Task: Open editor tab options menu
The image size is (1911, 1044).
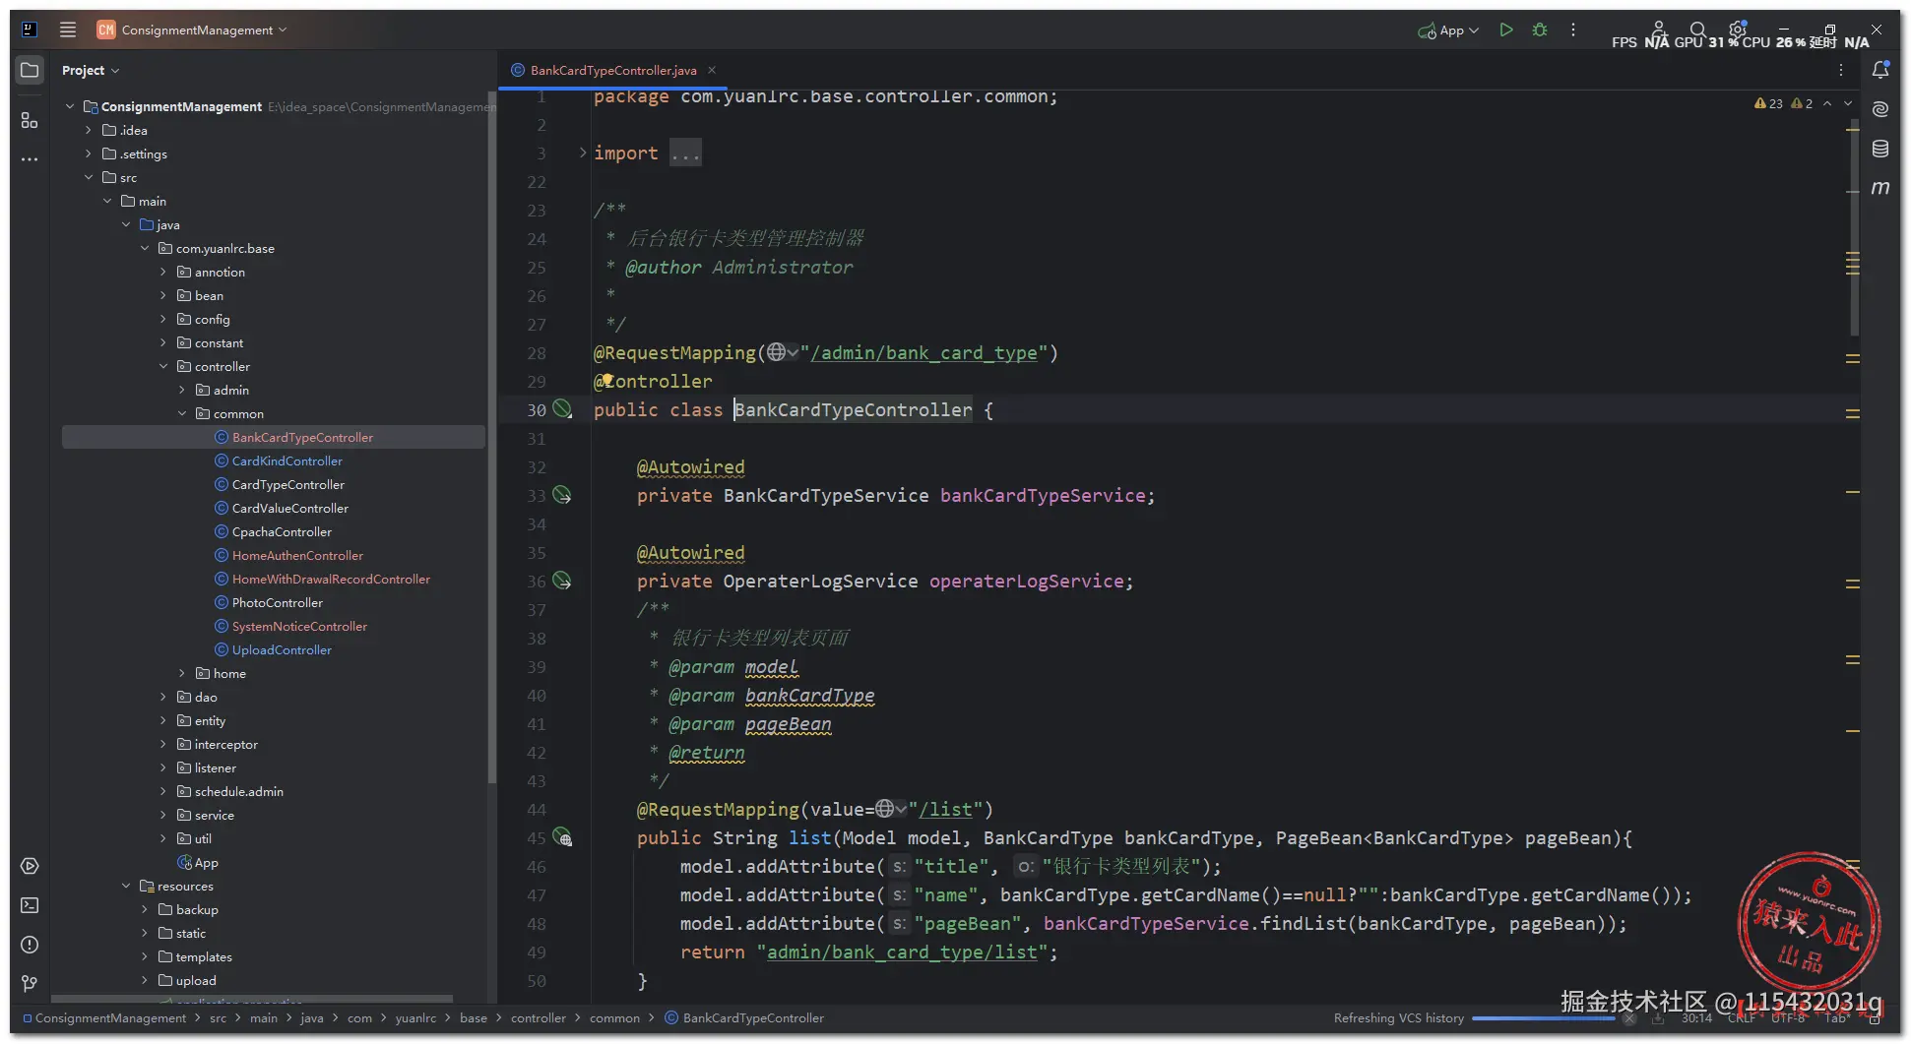Action: point(1841,70)
